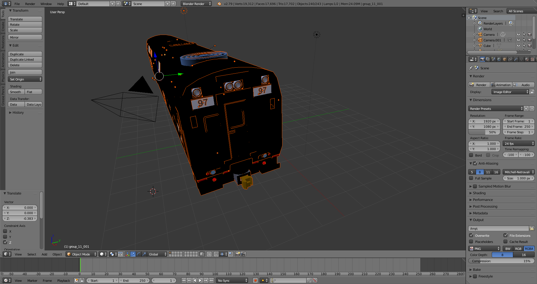
Task: Adjust the Compression slider
Action: click(501, 261)
